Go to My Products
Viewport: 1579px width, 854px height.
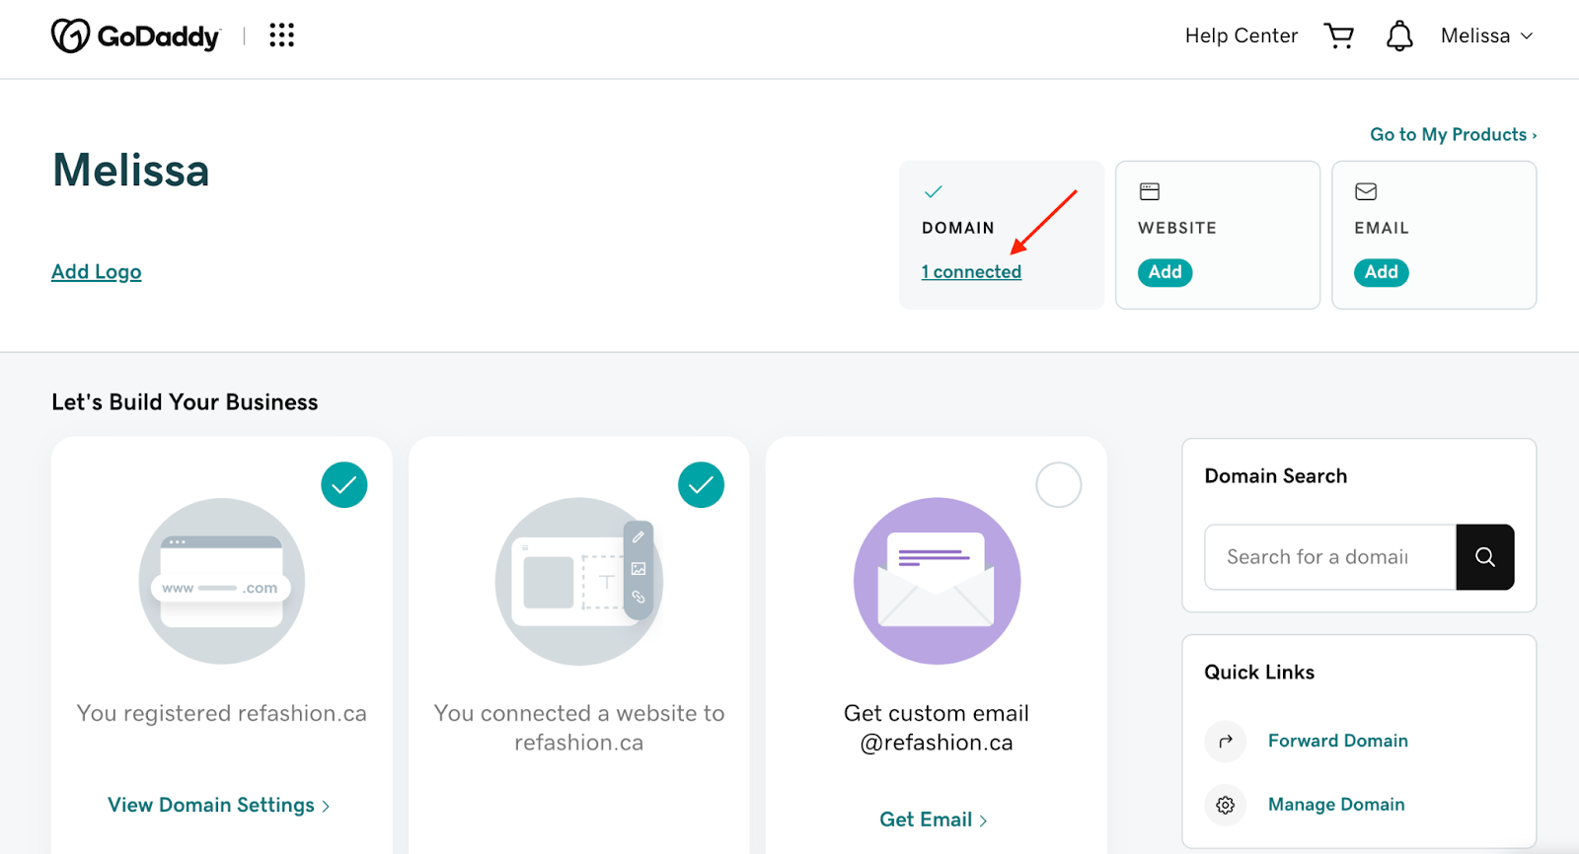tap(1453, 135)
